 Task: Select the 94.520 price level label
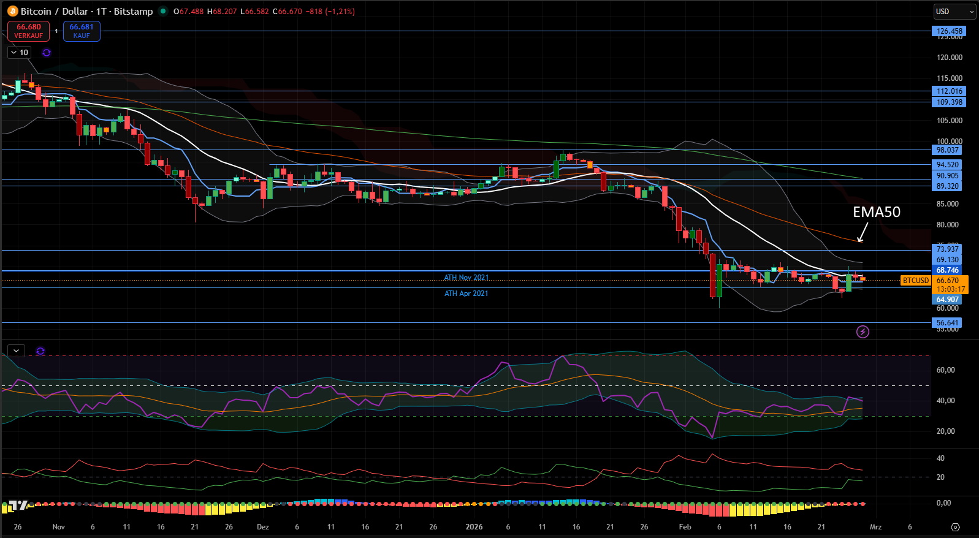947,165
